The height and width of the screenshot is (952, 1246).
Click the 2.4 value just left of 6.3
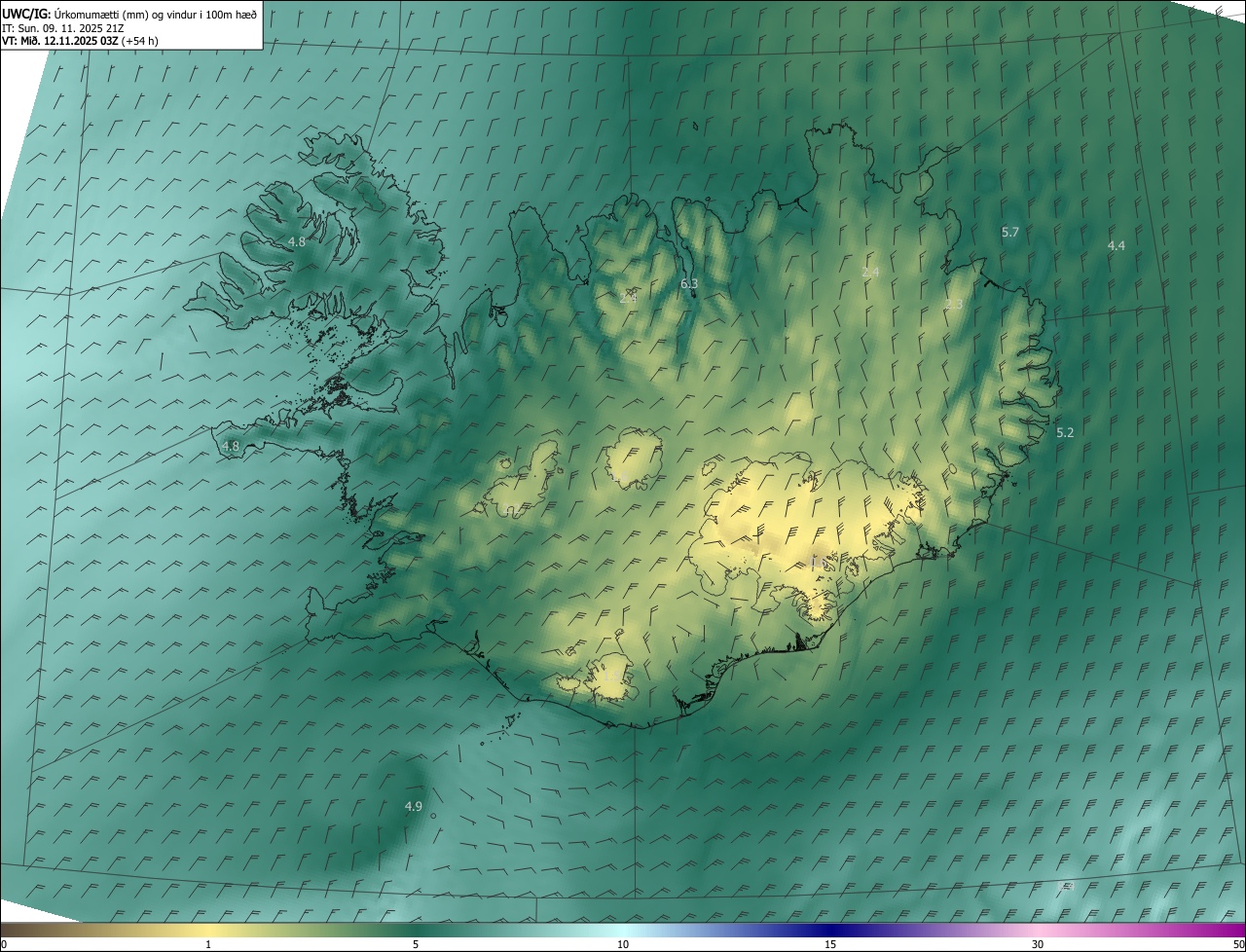pyautogui.click(x=628, y=297)
